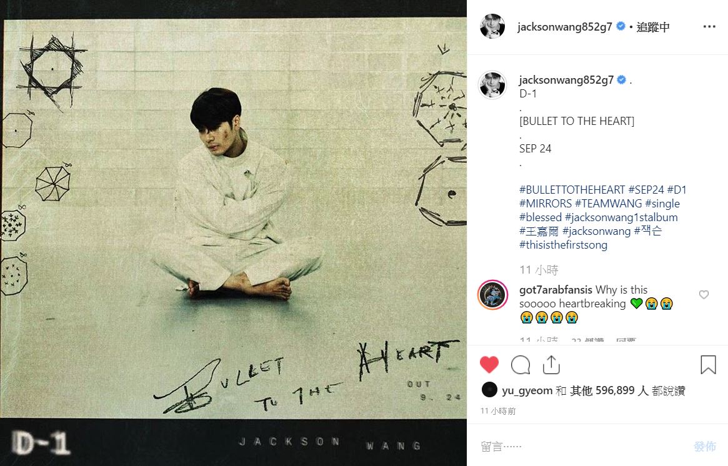Save the post with the bookmark icon
Screen dimensions: 728x466
pyautogui.click(x=709, y=365)
